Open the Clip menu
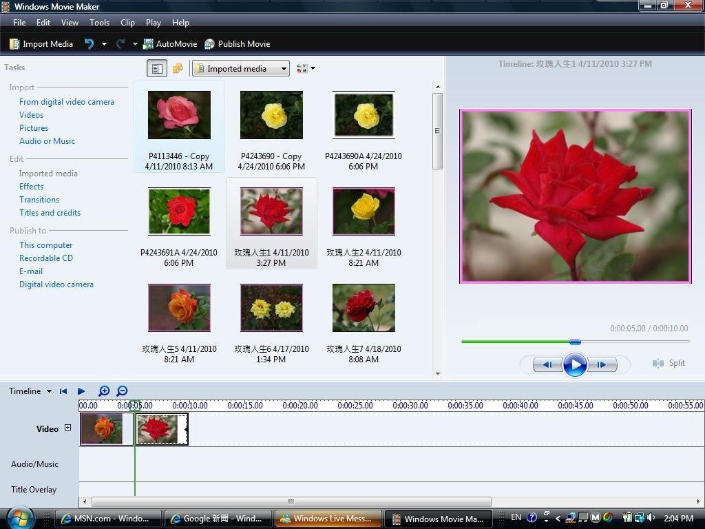 pyautogui.click(x=127, y=23)
